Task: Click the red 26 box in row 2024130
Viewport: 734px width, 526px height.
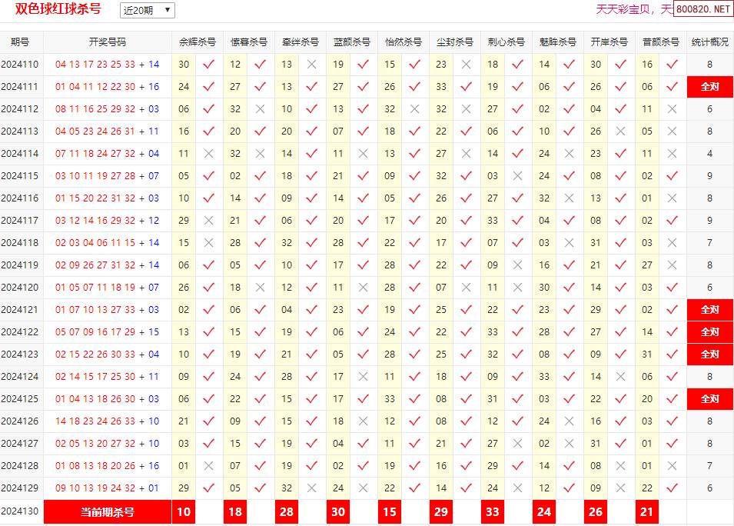Action: pyautogui.click(x=596, y=512)
